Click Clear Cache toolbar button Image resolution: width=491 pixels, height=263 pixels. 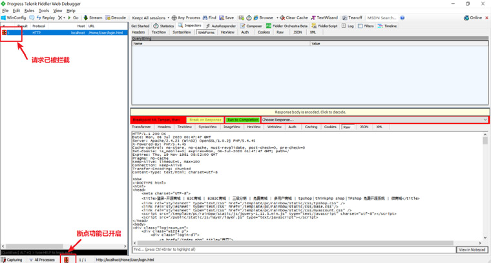point(294,18)
